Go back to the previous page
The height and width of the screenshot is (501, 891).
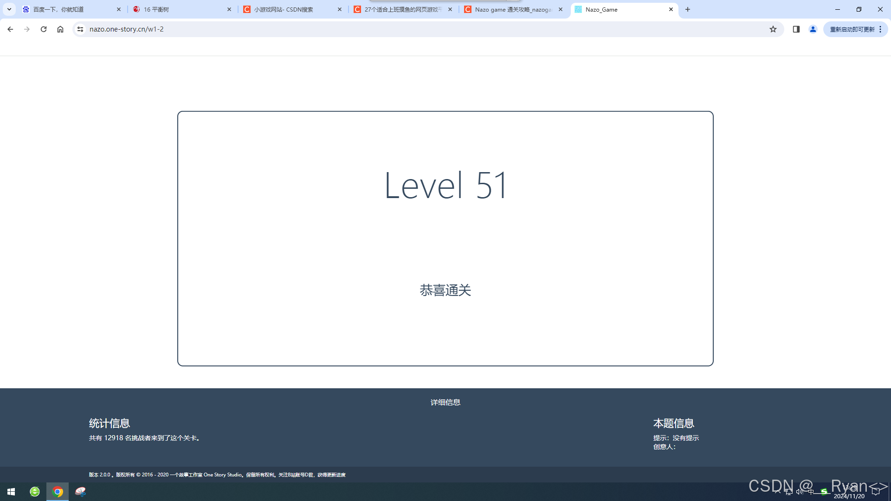click(x=10, y=29)
